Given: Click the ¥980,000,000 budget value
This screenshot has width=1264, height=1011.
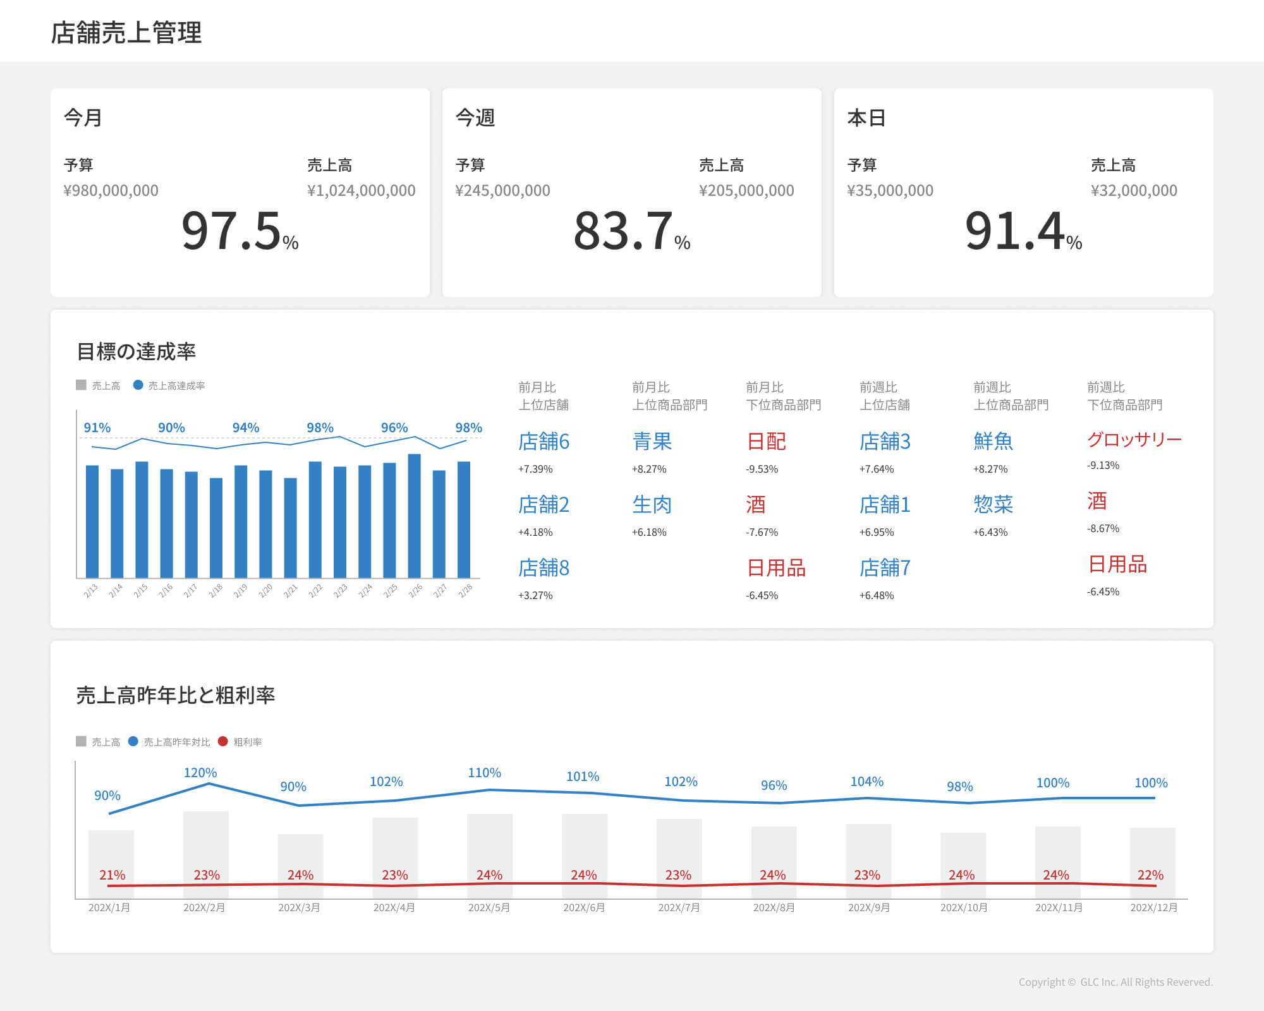Looking at the screenshot, I should (x=111, y=190).
